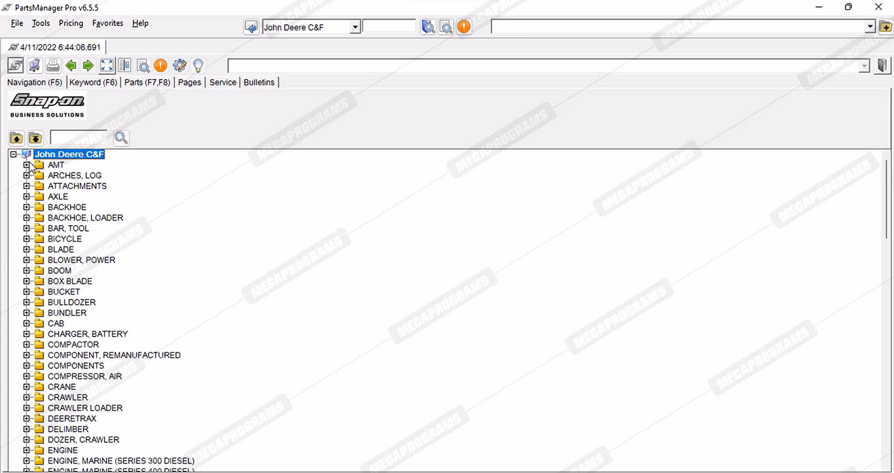
Task: Click the blue book search icon in top toolbar
Action: (428, 27)
